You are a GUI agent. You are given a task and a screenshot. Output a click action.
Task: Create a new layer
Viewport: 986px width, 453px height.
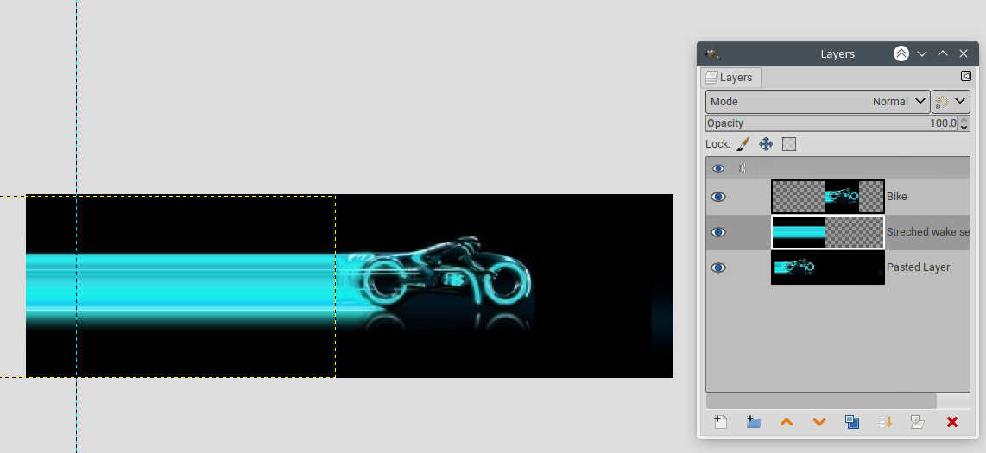(721, 422)
